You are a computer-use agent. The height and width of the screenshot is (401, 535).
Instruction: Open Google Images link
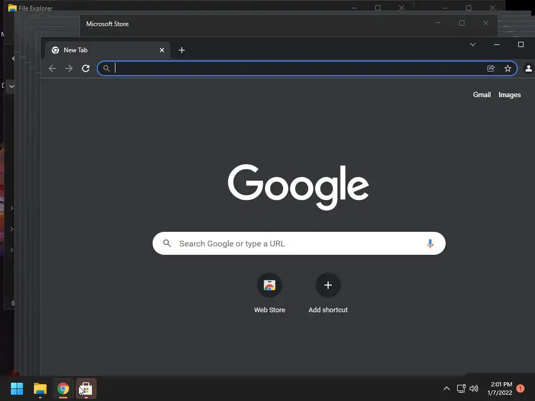click(509, 95)
